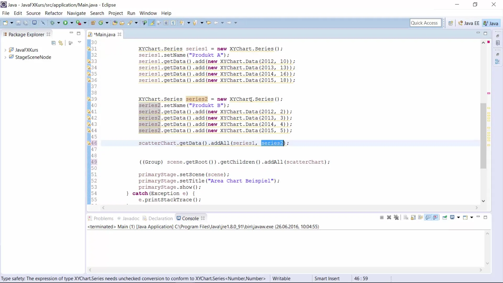Viewport: 503px width, 283px height.
Task: Click warning marker on line 39
Action: tap(89, 99)
